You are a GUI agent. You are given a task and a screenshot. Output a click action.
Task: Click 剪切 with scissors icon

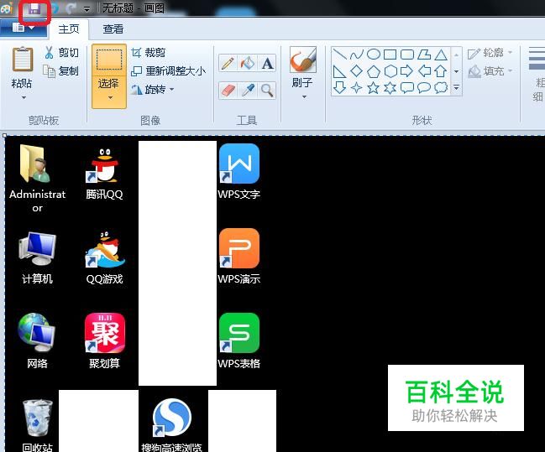coord(61,53)
